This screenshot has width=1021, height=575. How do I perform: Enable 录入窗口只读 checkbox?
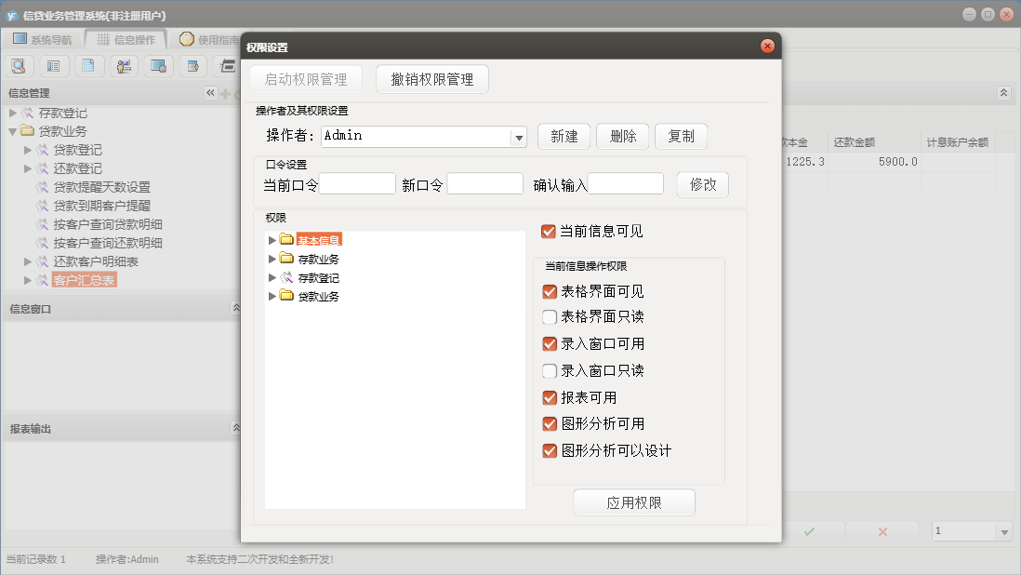[x=550, y=370]
